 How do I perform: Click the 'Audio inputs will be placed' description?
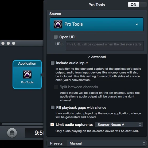click(x=100, y=96)
